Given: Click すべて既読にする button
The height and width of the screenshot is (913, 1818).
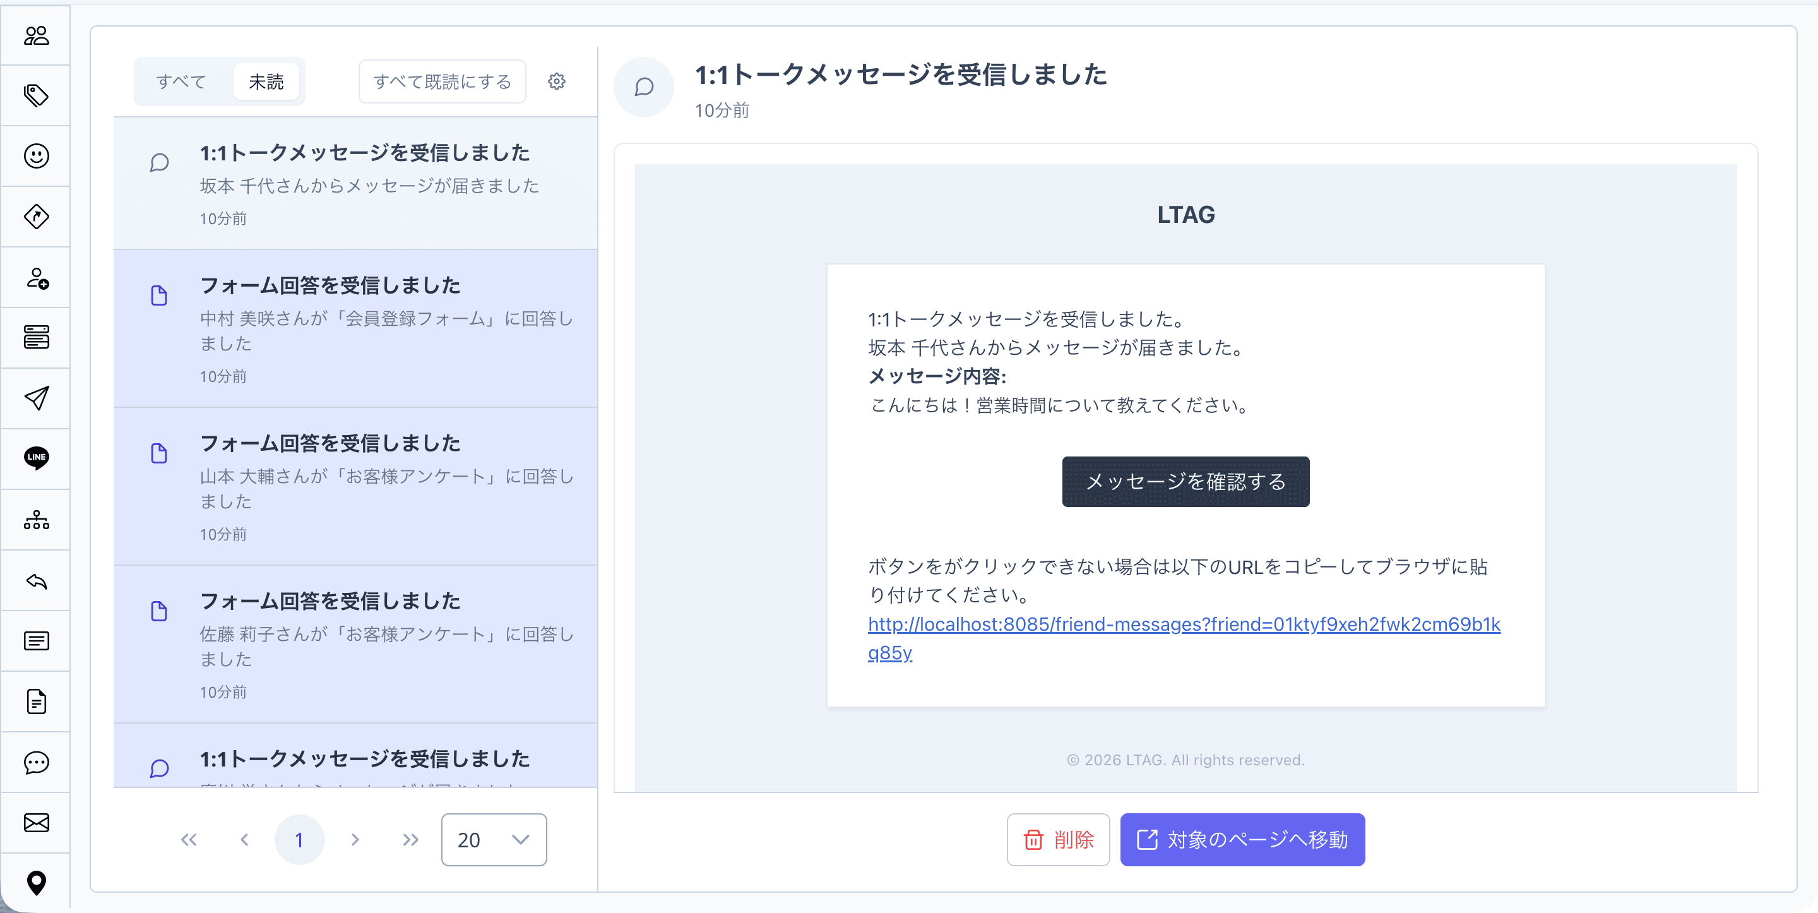Looking at the screenshot, I should click(x=443, y=82).
